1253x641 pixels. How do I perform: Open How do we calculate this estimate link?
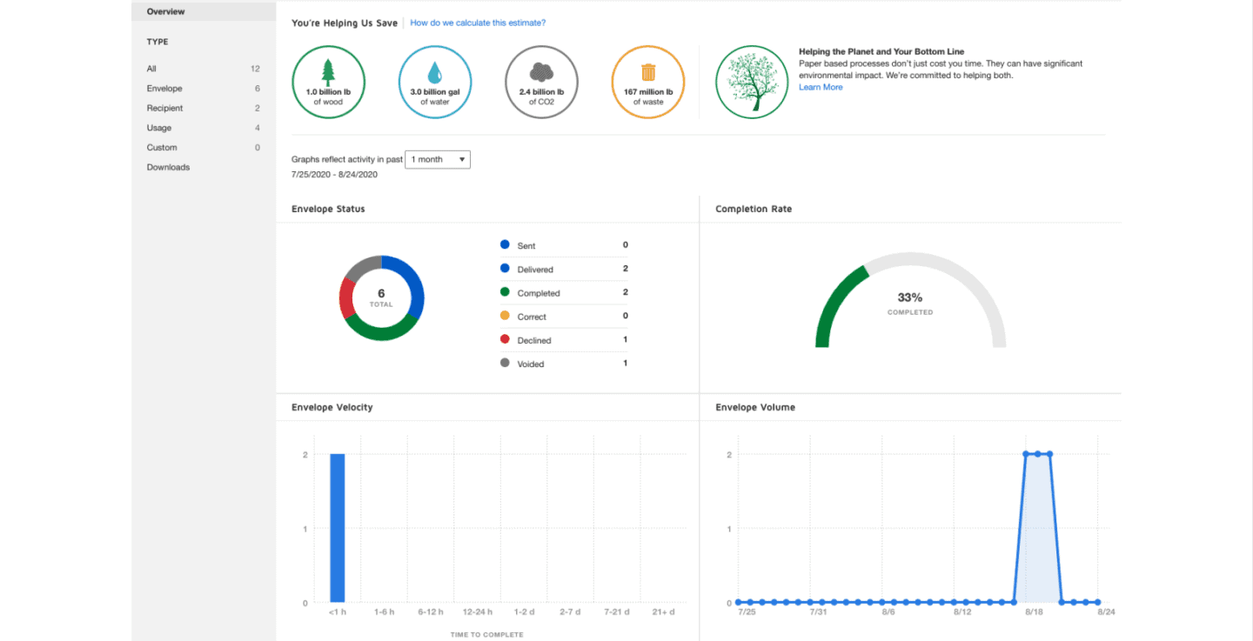[x=478, y=23]
